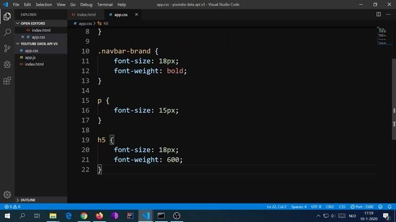This screenshot has height=222, width=396.
Task: Click the VS Code logo icon
Action: tap(6, 4)
